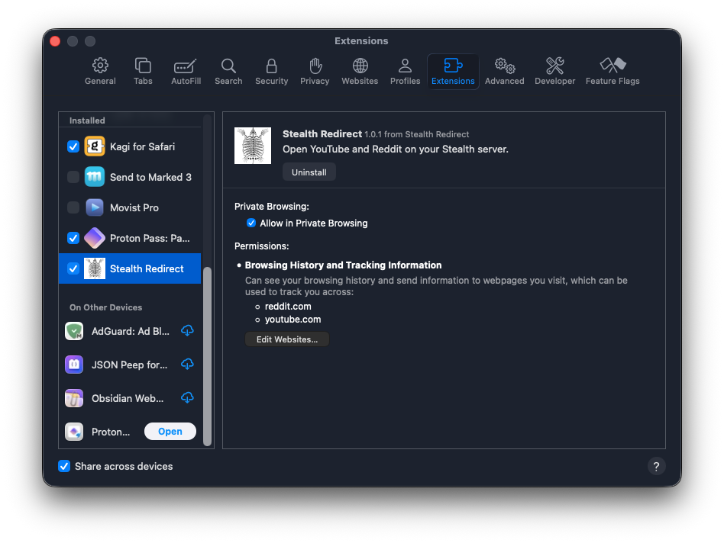Open Privacy settings with the hand icon
Screen dimensions: 724x543
(315, 72)
